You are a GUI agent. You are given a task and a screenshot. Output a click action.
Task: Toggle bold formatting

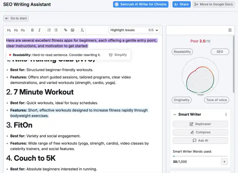[x=32, y=30]
